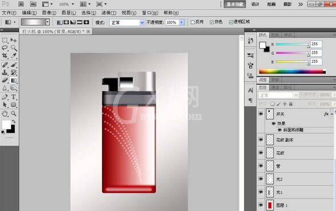This screenshot has height=211, width=336.
Task: Hide the 光1 layer
Action: pyautogui.click(x=261, y=192)
